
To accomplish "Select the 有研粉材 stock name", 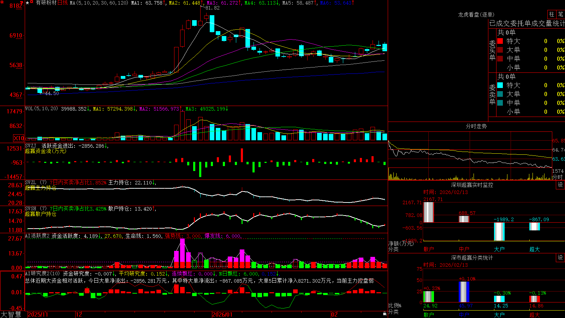I will coord(46,3).
